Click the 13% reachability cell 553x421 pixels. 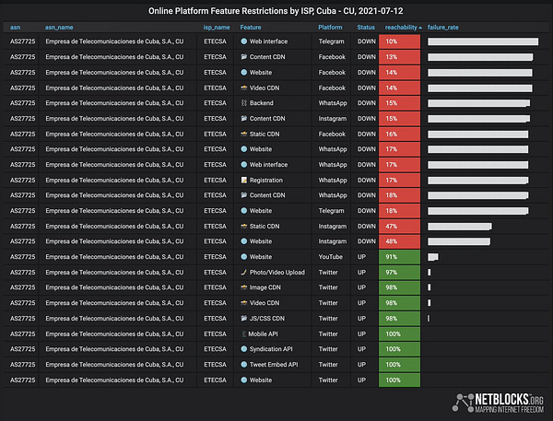tap(400, 57)
